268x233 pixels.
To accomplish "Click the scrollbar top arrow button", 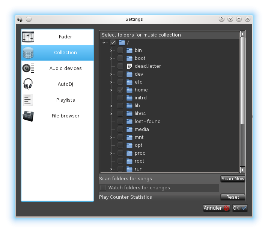I will pyautogui.click(x=242, y=34).
